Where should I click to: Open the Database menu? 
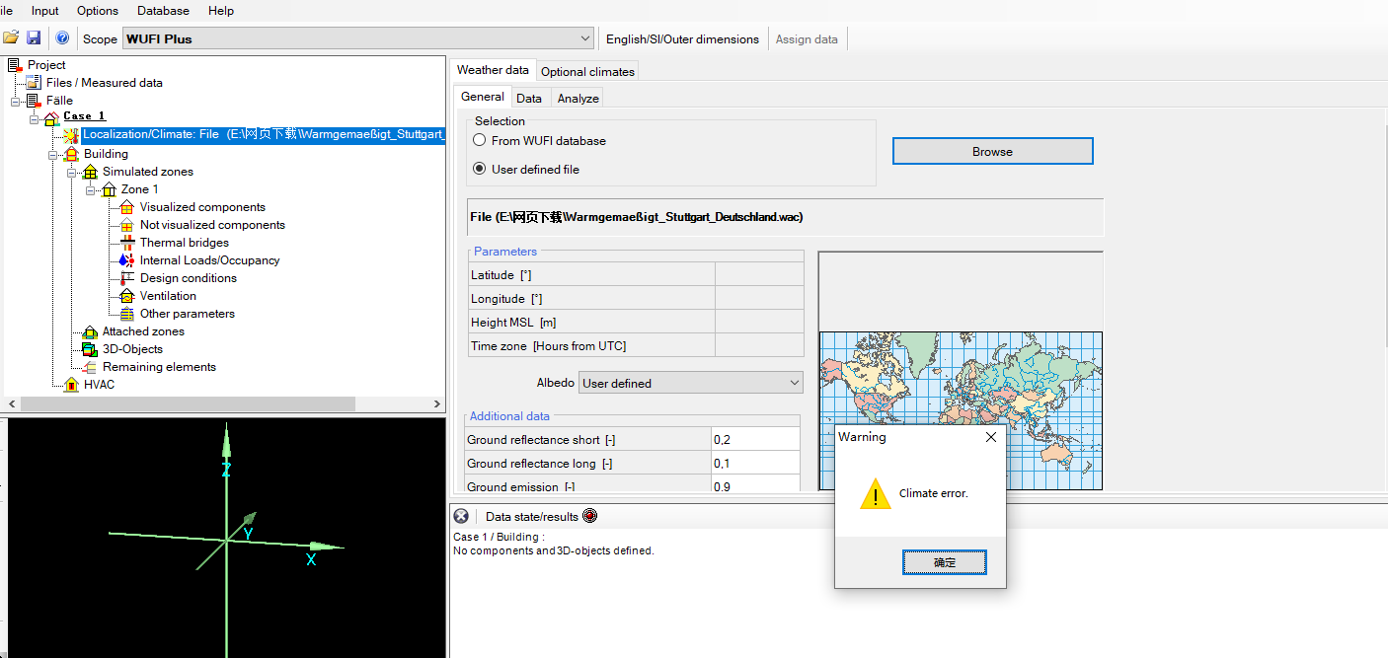click(x=163, y=11)
